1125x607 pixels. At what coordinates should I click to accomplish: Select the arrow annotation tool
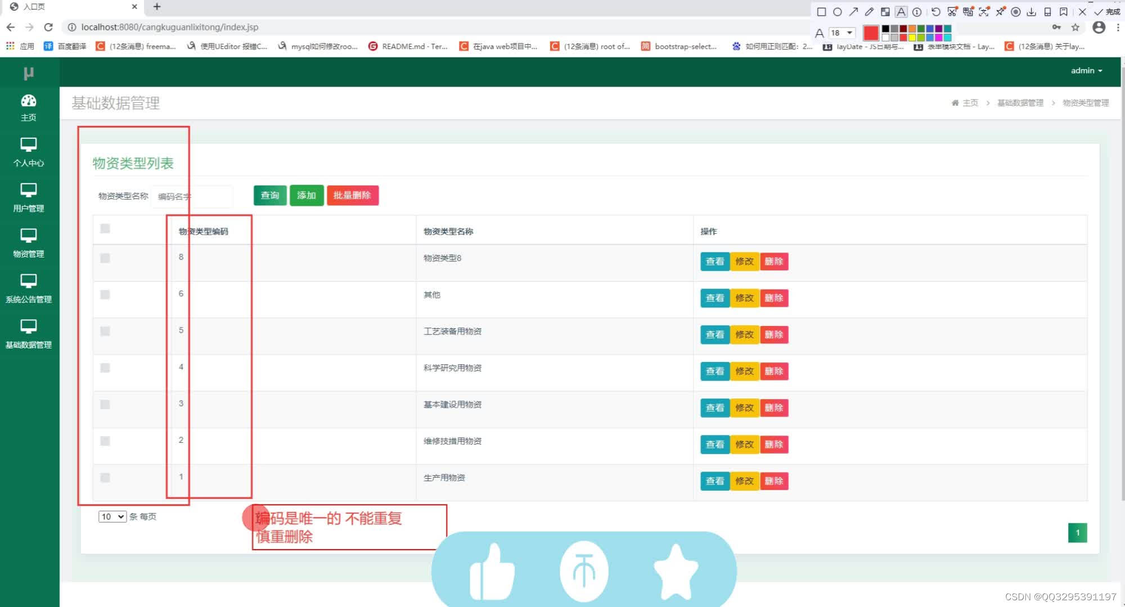853,12
